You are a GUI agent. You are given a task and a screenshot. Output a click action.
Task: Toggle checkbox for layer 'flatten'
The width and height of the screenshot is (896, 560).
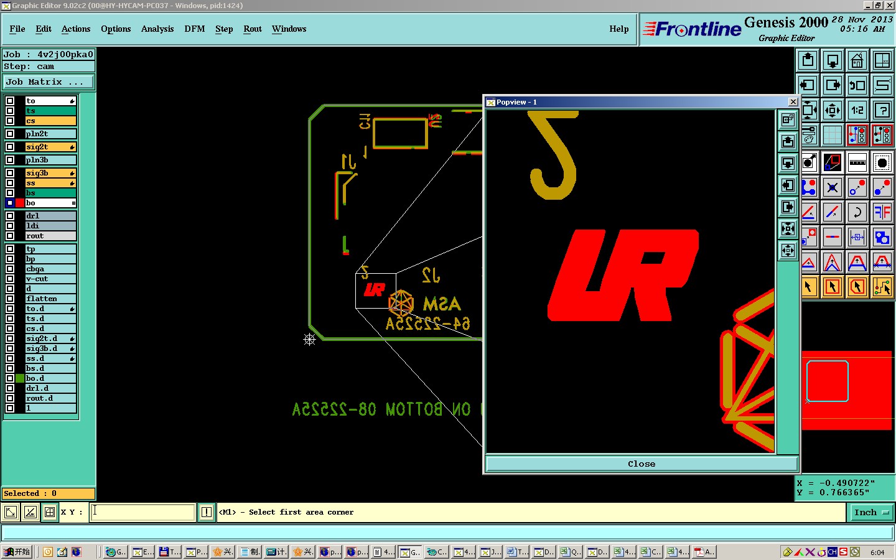10,299
